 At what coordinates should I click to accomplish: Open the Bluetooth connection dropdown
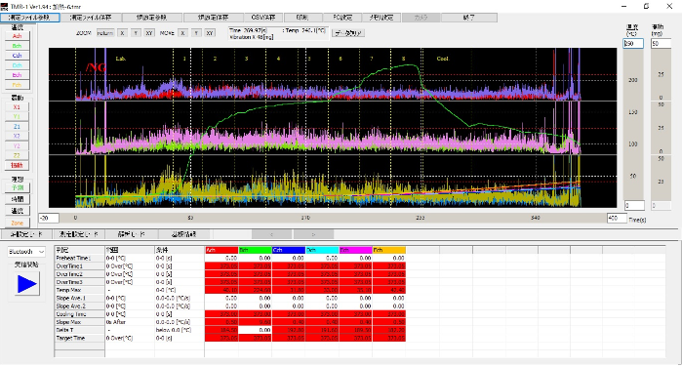pos(26,252)
